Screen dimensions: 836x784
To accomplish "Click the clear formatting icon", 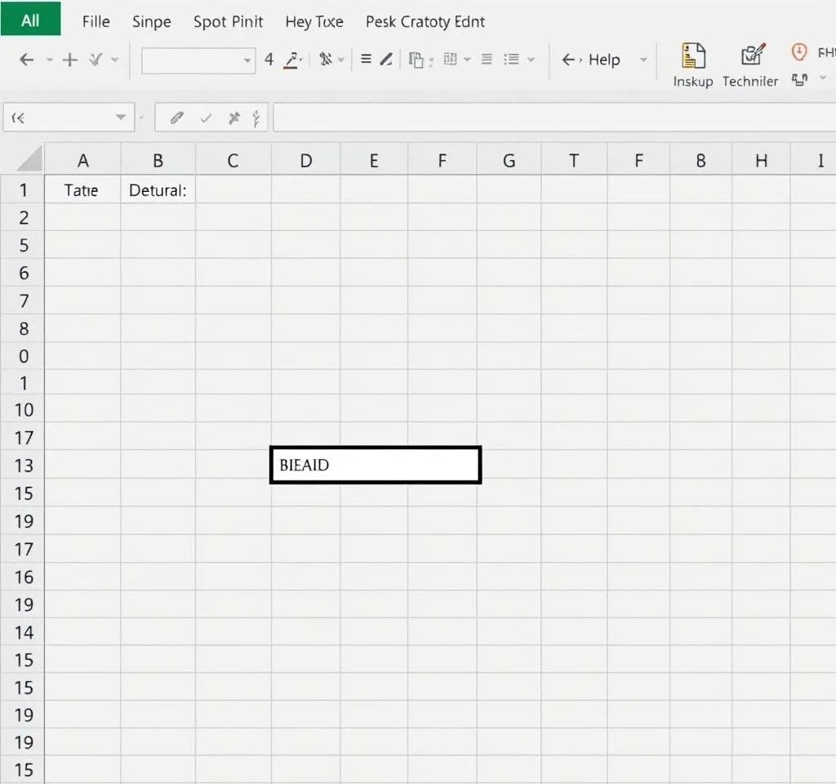I will [325, 59].
